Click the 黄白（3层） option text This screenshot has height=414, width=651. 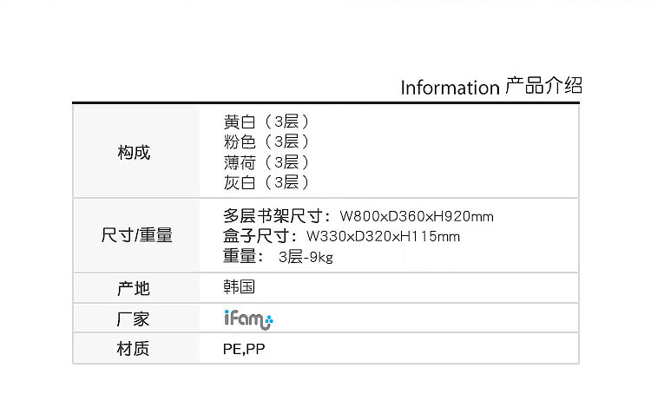(x=266, y=122)
